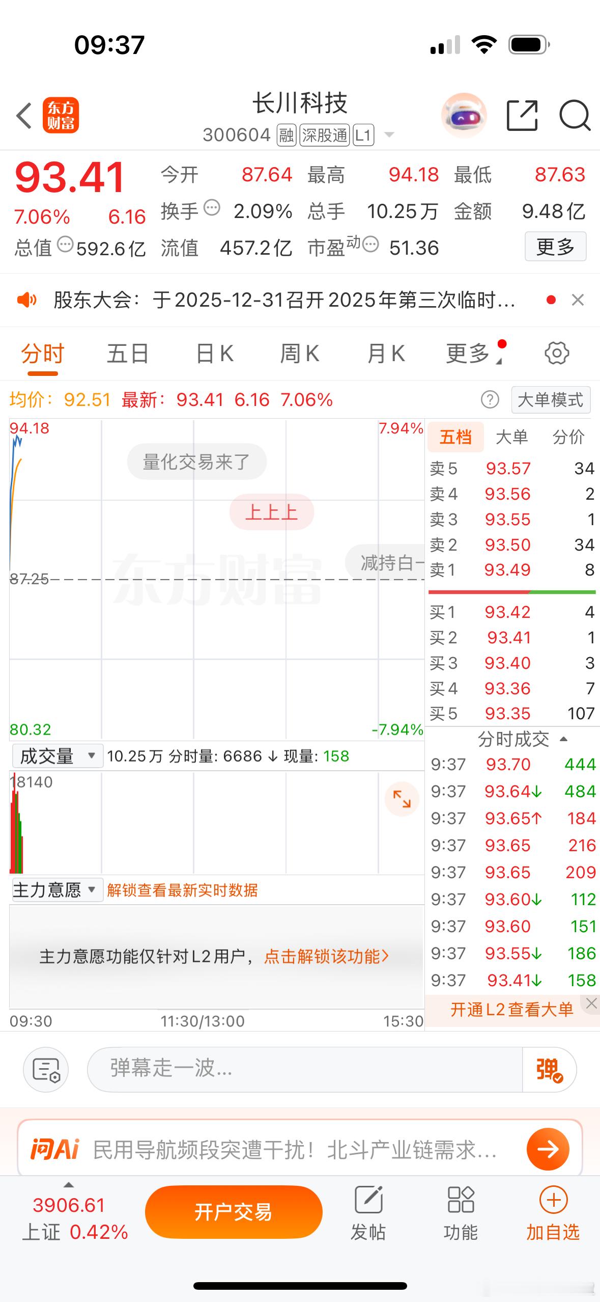Expand the 上证 index arrow

tap(69, 1184)
